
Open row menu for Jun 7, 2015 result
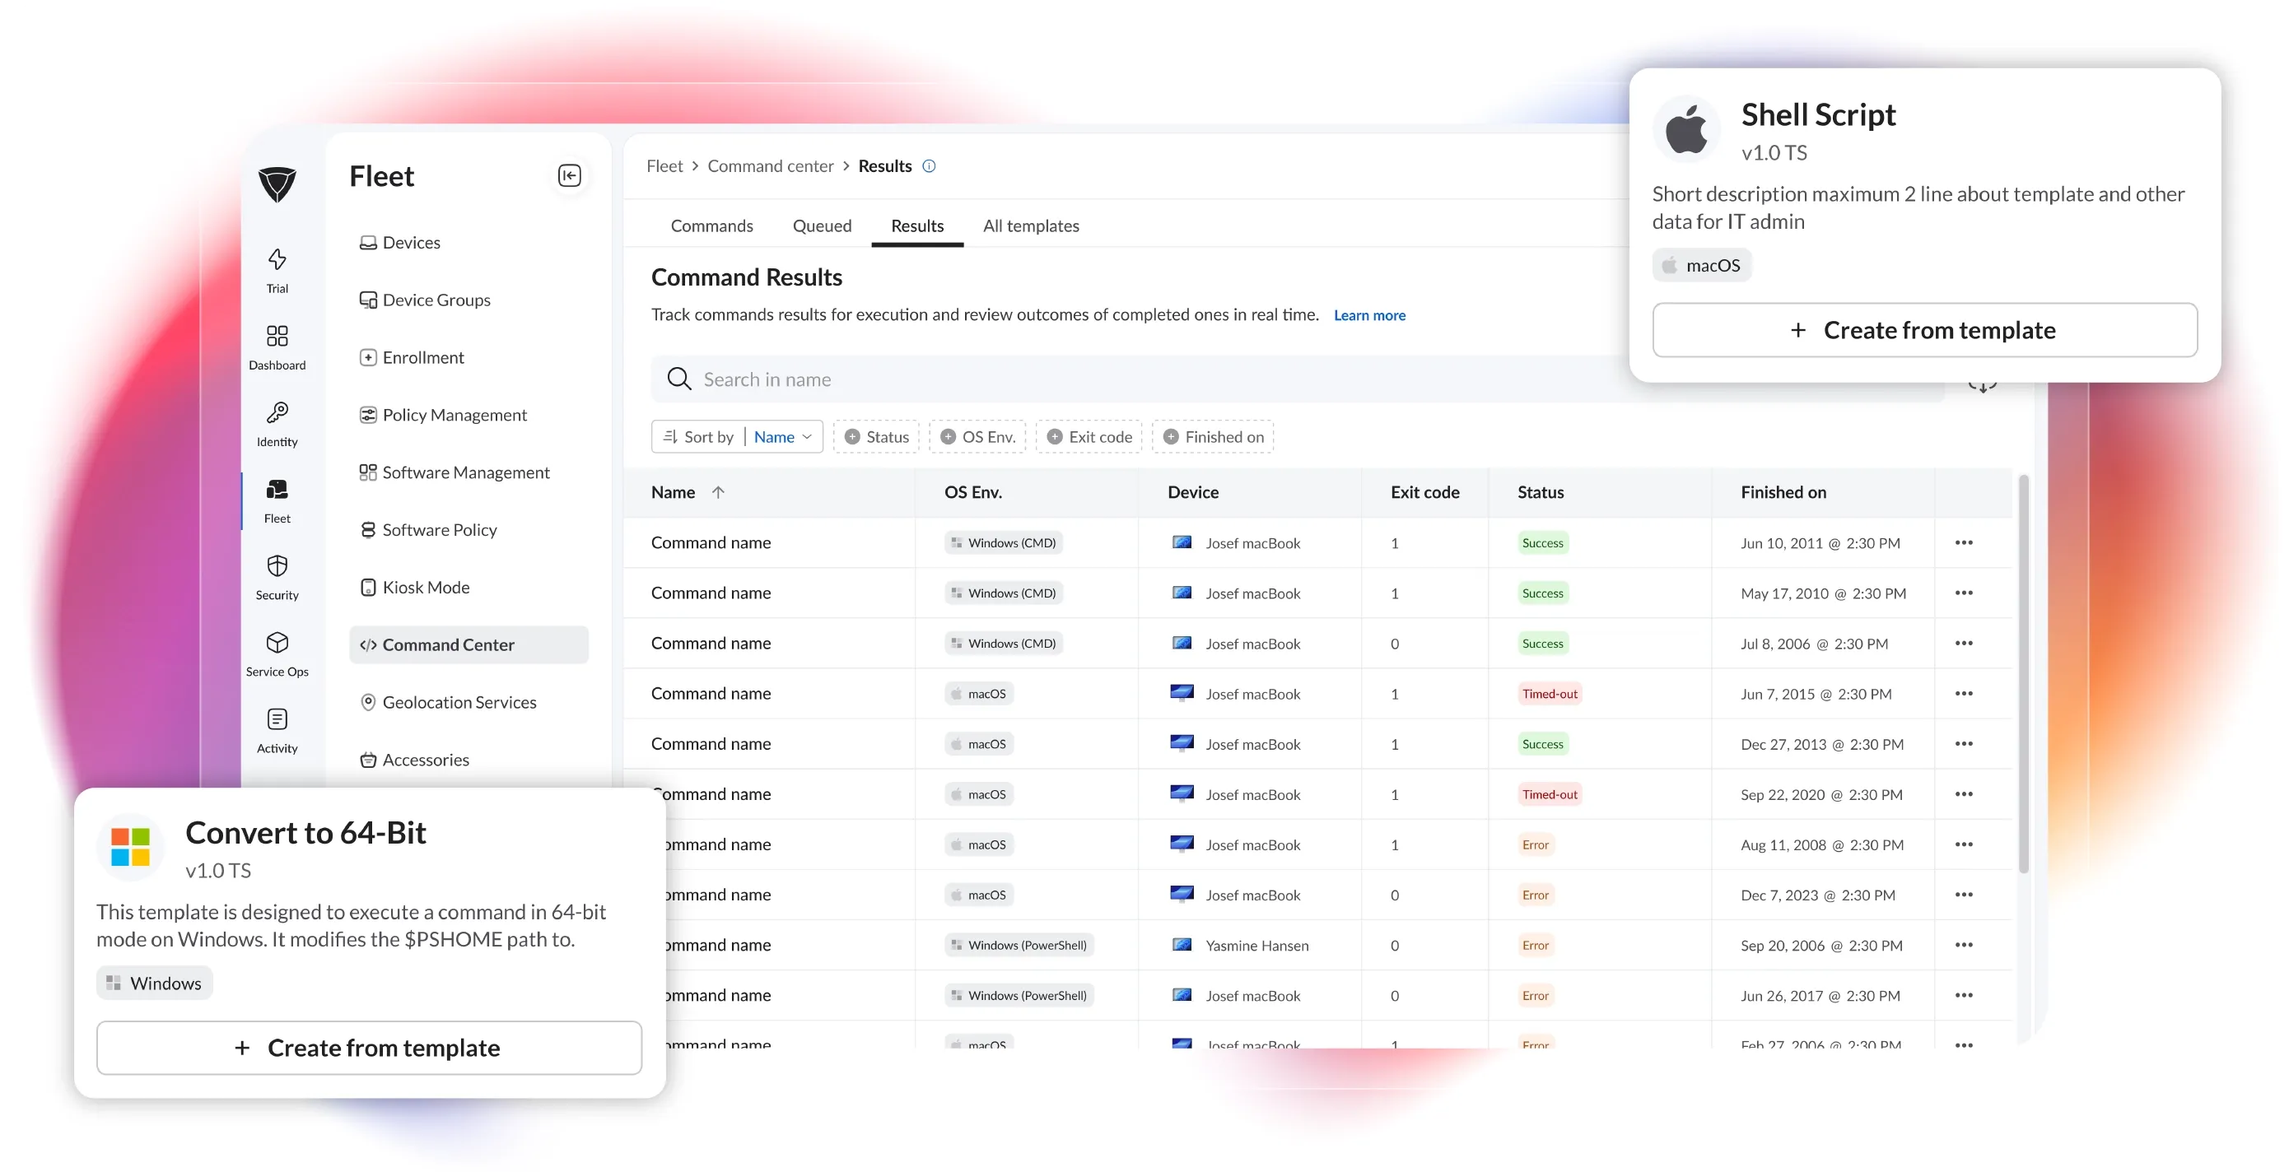(1963, 694)
